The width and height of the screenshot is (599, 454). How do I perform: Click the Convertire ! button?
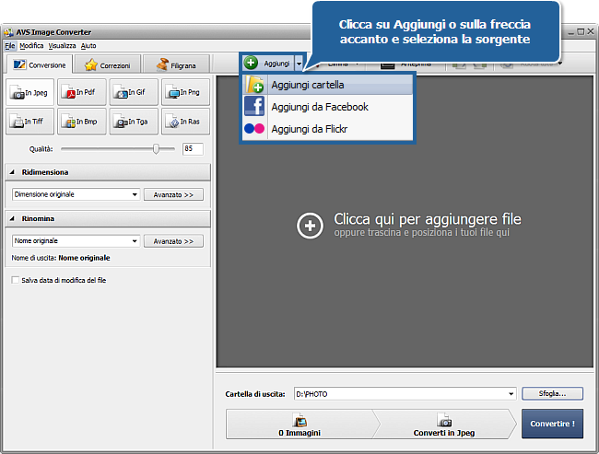click(552, 424)
